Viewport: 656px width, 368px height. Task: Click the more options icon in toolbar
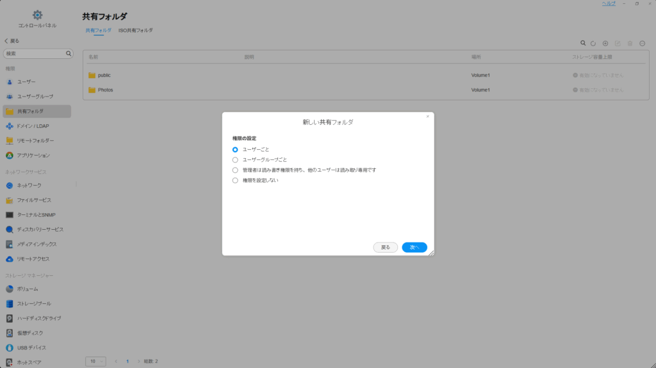(x=642, y=44)
